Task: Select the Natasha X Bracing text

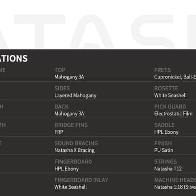Action: 74,150
